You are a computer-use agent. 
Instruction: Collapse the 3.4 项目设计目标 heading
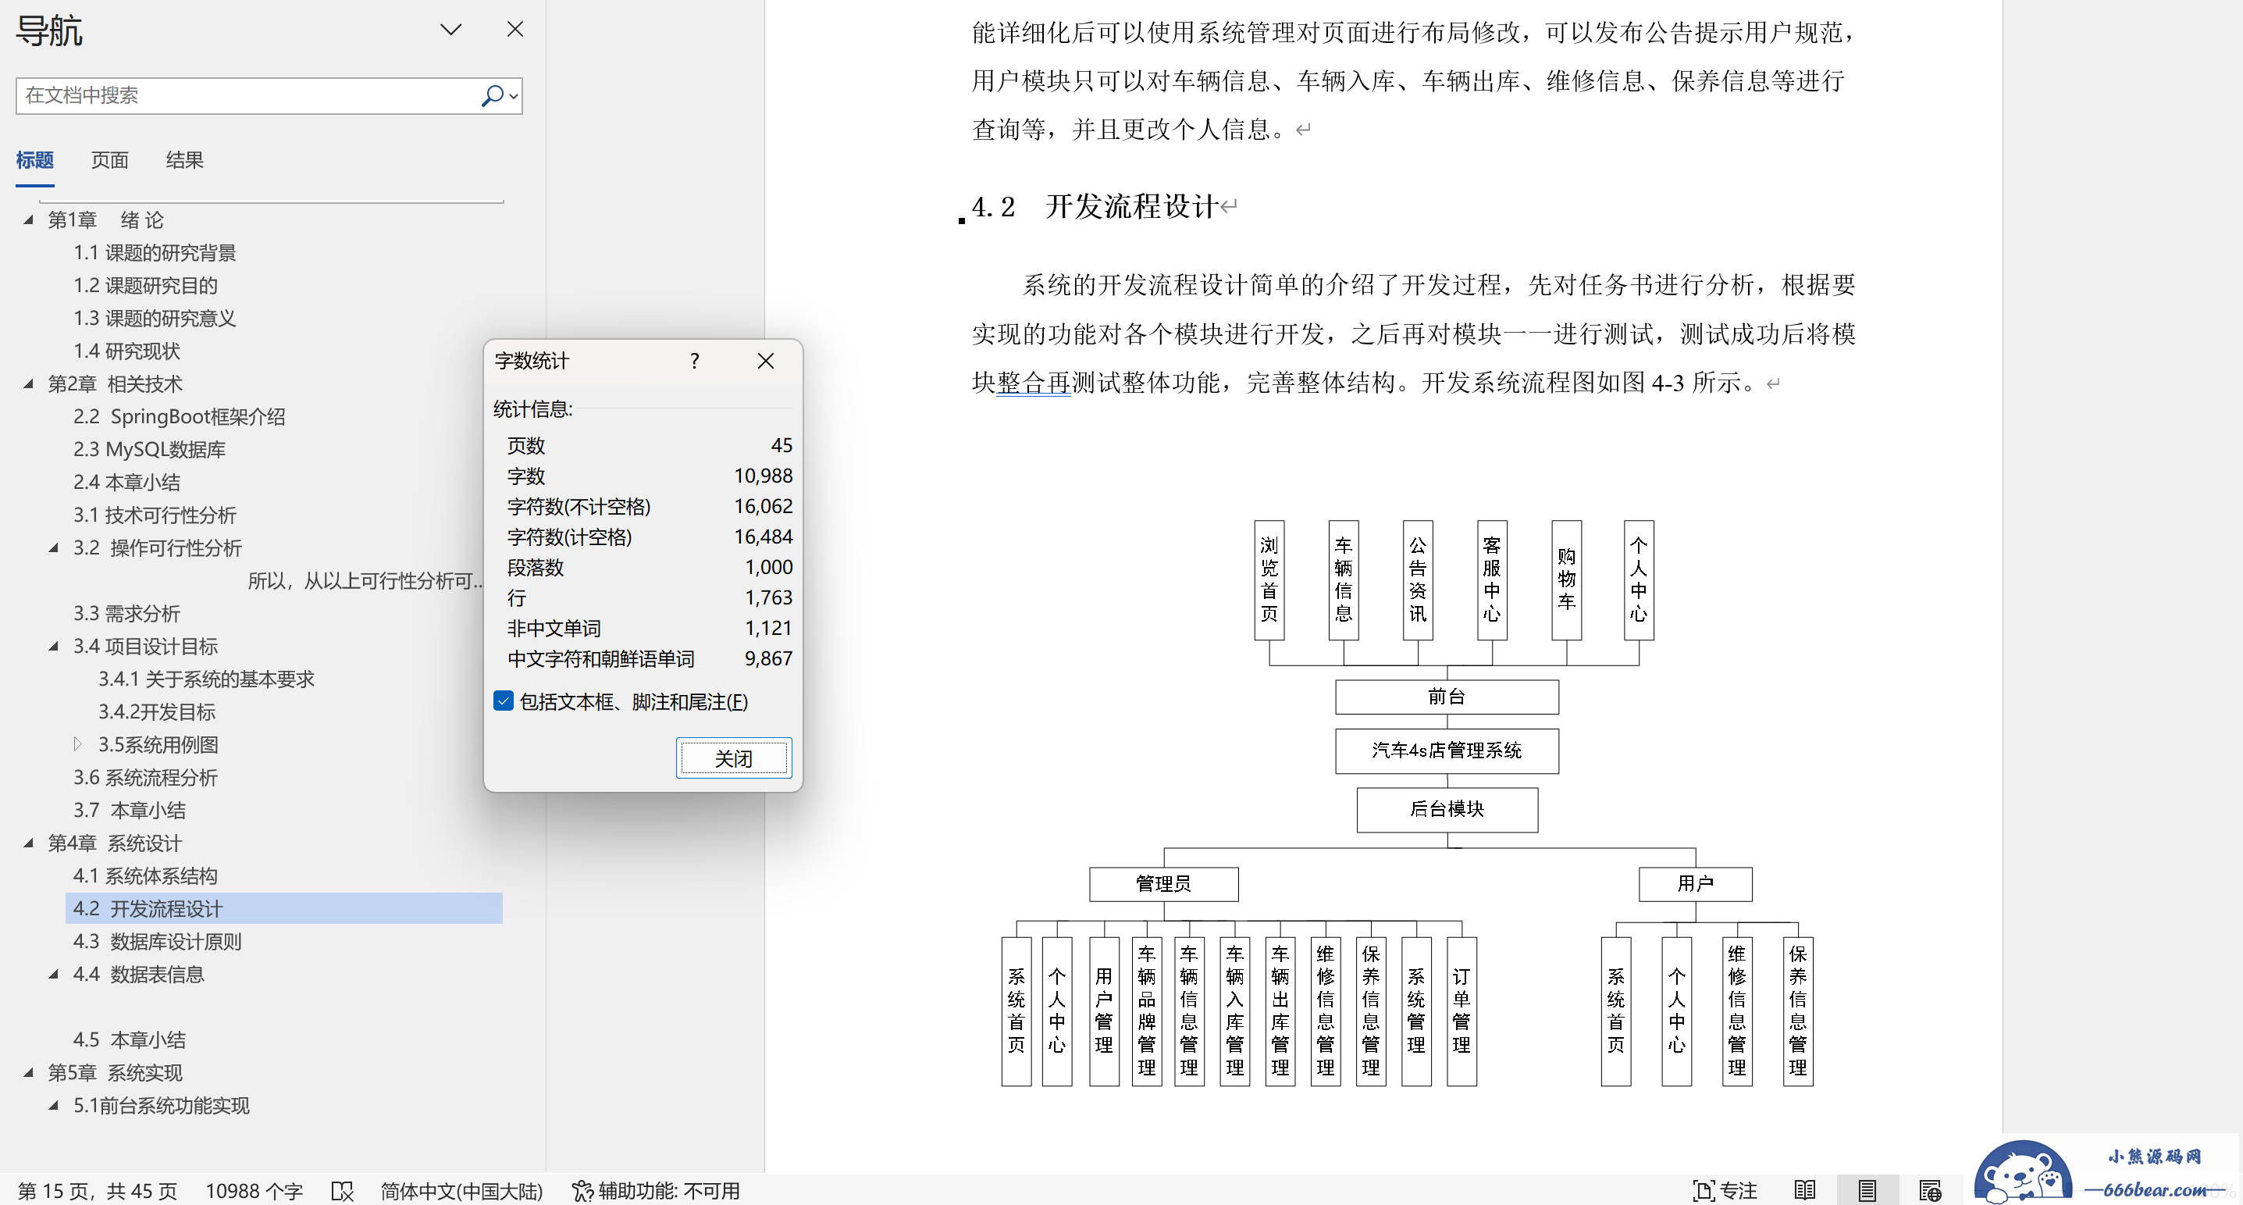(x=53, y=646)
